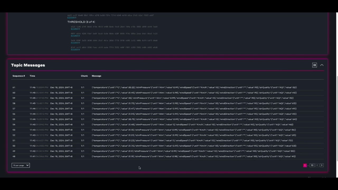Select sequence number 50
This screenshot has width=338, height=190.
click(14, 146)
